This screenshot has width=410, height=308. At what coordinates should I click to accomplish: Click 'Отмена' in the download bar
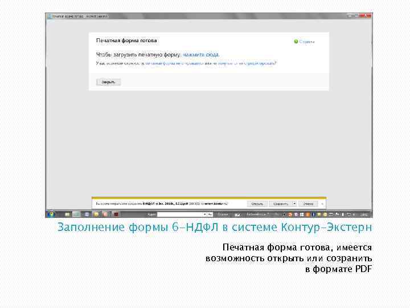[x=308, y=204]
